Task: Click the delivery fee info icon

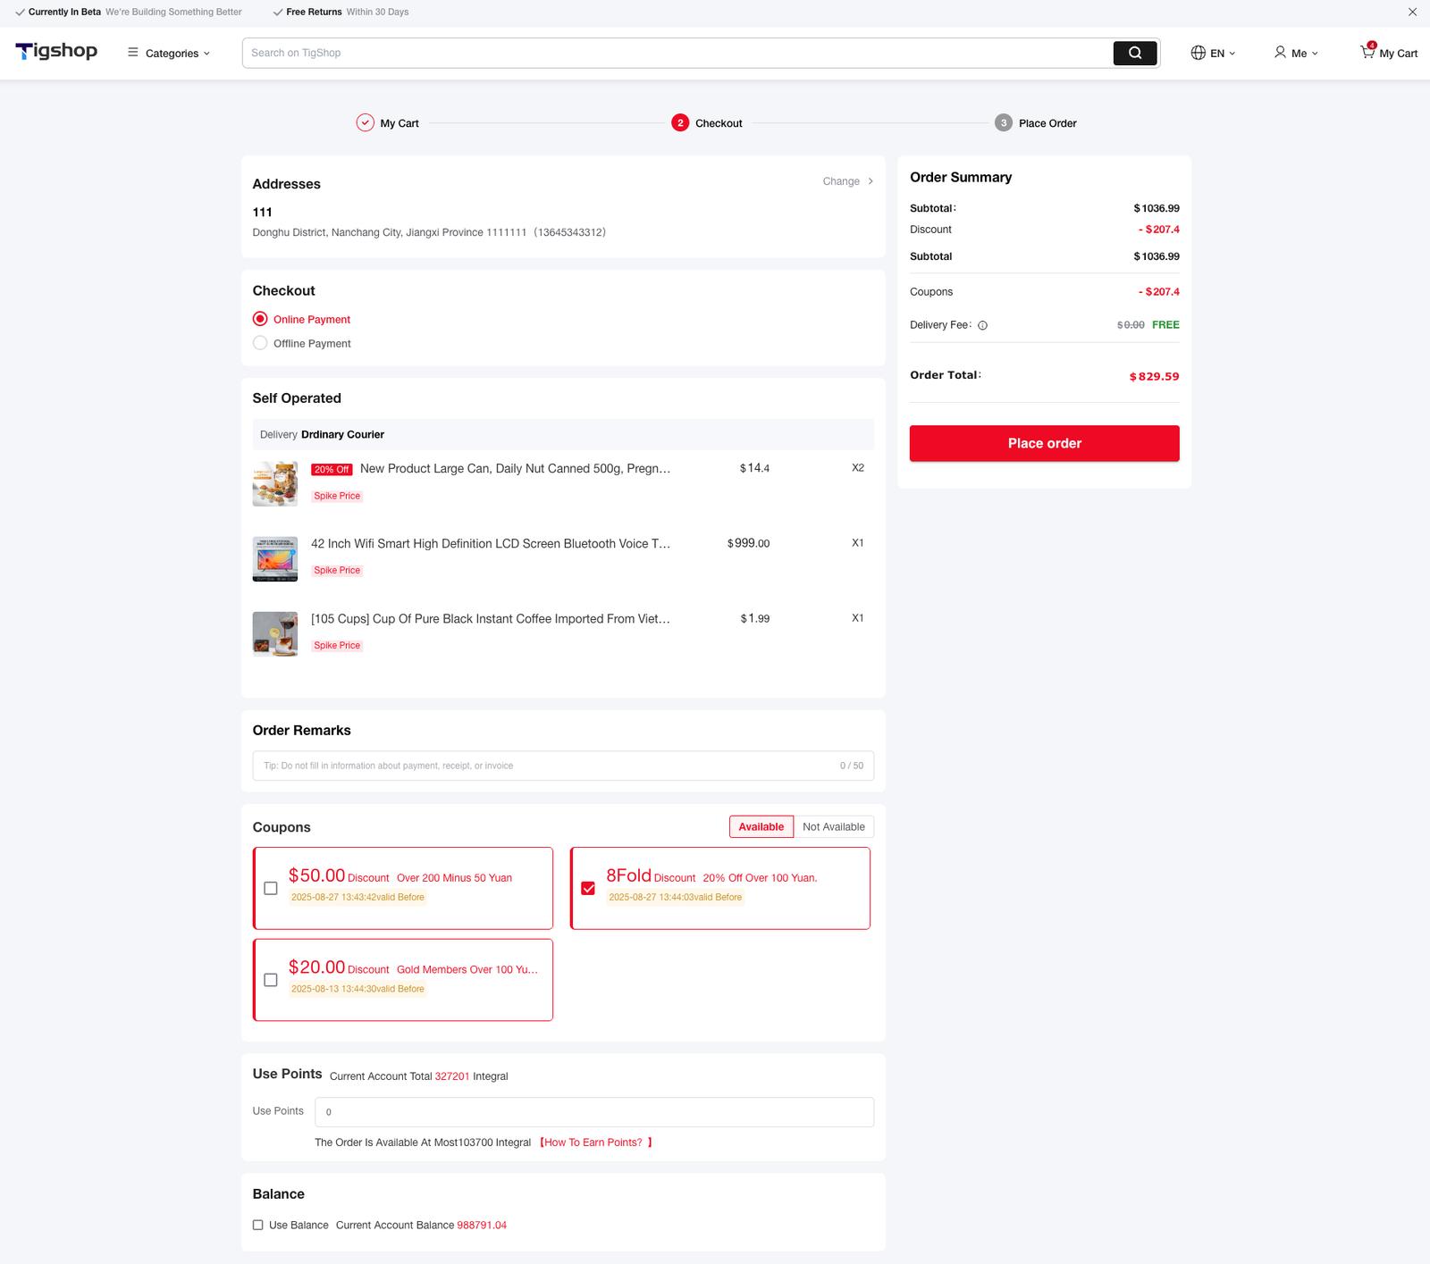Action: (982, 326)
